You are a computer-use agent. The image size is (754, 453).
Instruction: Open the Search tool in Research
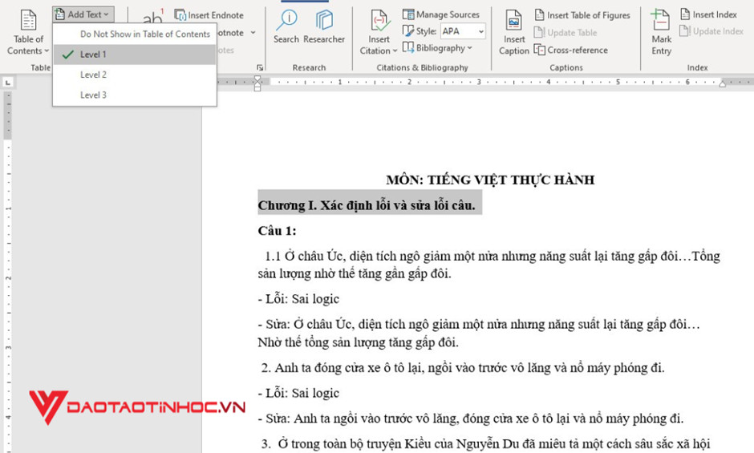[x=286, y=28]
